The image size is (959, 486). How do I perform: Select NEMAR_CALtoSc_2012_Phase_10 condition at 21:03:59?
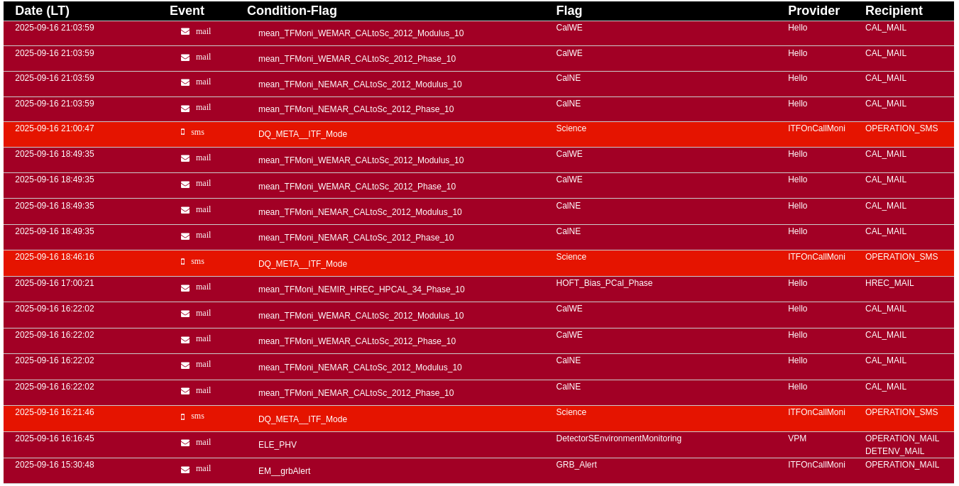click(356, 109)
